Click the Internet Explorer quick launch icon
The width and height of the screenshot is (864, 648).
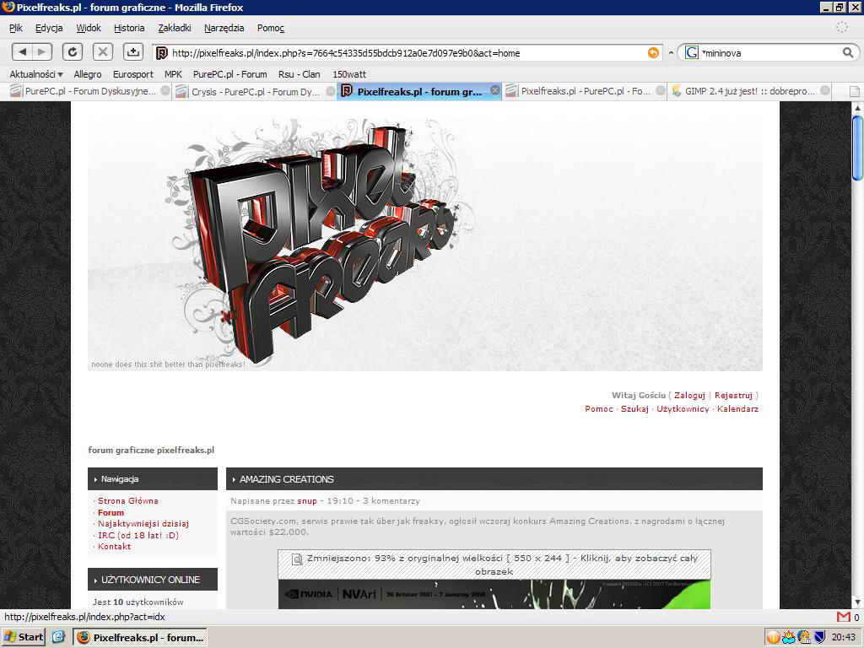pyautogui.click(x=58, y=637)
